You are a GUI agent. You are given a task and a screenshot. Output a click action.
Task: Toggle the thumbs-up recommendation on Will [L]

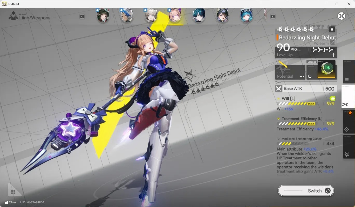pos(332,99)
